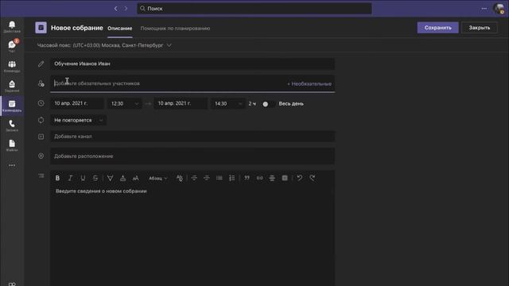This screenshot has height=286, width=509.
Task: Toggle italic formatting
Action: click(70, 178)
